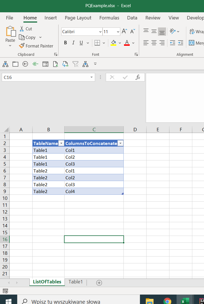204x304 pixels.
Task: Increase font size with the larger A icon
Action: point(124,31)
